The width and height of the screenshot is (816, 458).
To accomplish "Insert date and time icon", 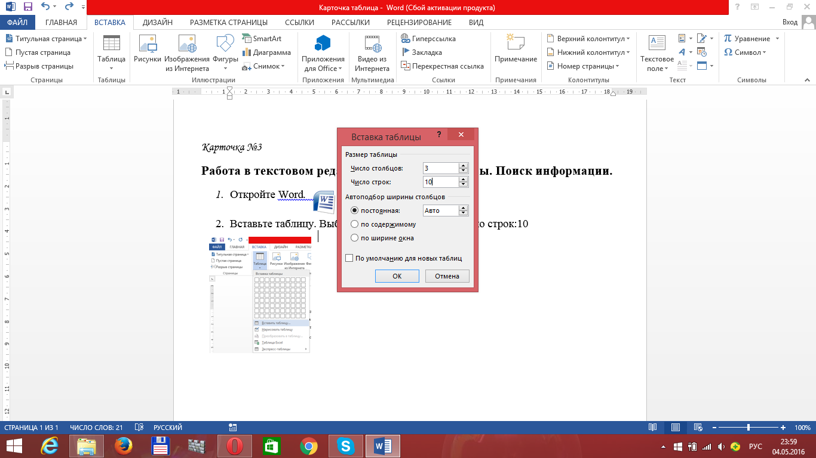I will [702, 52].
